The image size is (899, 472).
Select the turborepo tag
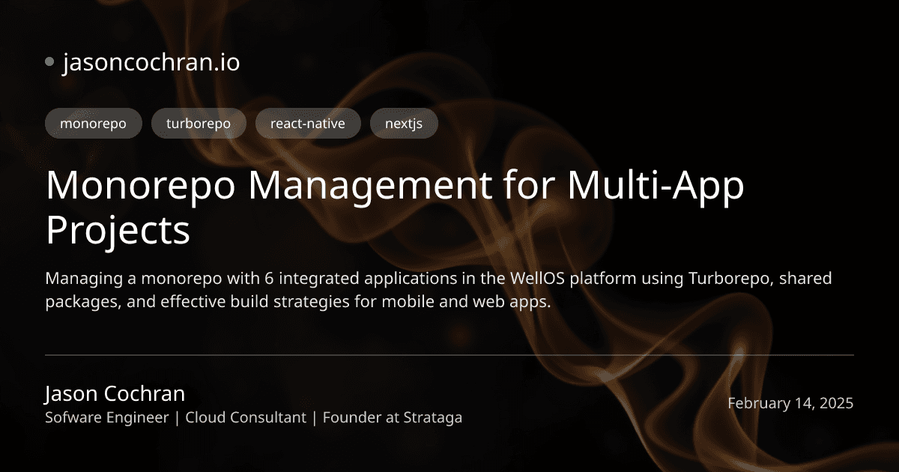(199, 123)
